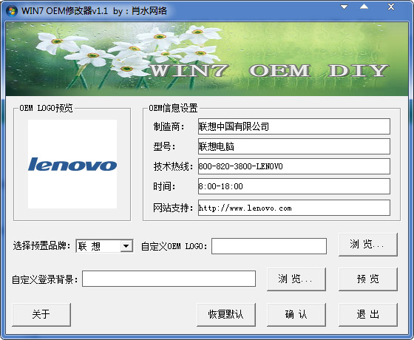Browse for a custom login background
Viewport: 414px width, 340px height.
click(296, 279)
